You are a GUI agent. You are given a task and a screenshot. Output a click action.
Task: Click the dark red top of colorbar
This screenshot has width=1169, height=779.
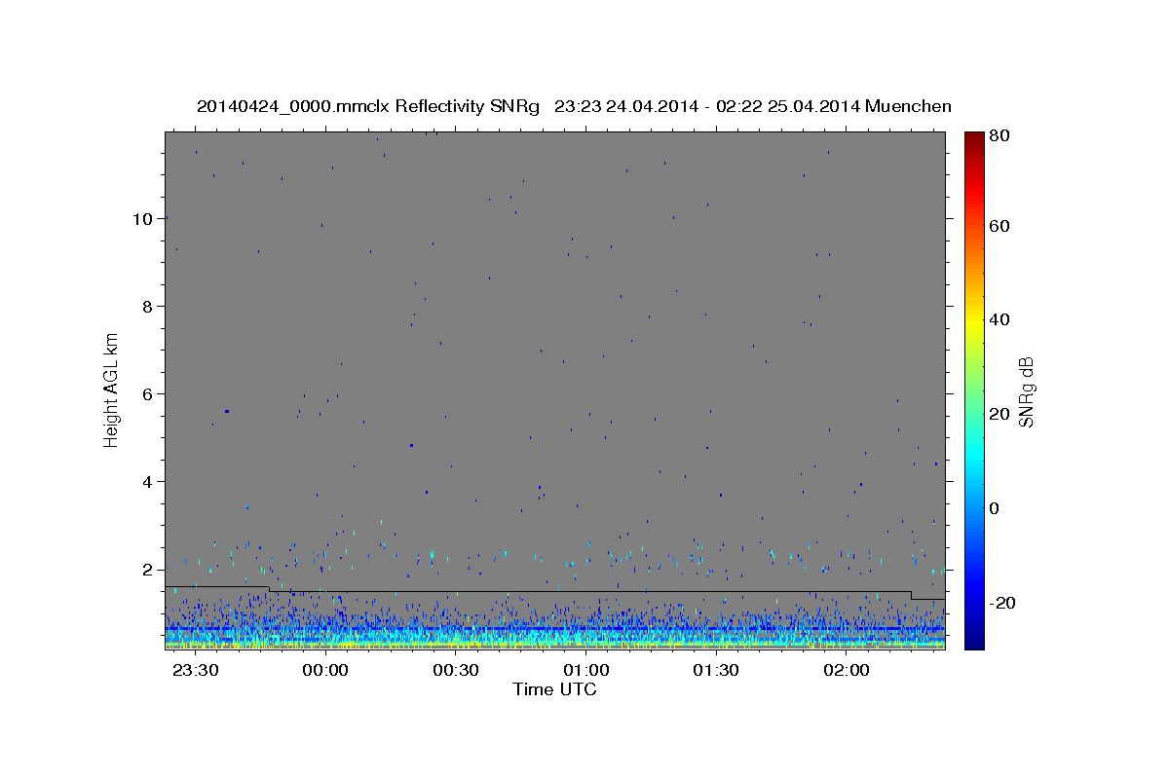pyautogui.click(x=974, y=139)
